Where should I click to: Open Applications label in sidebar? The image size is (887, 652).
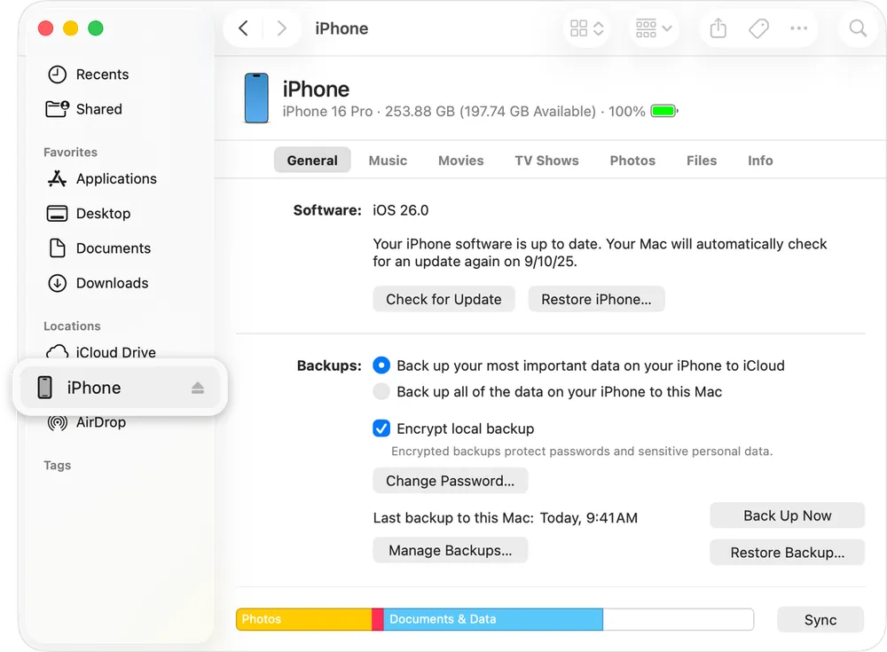116,179
